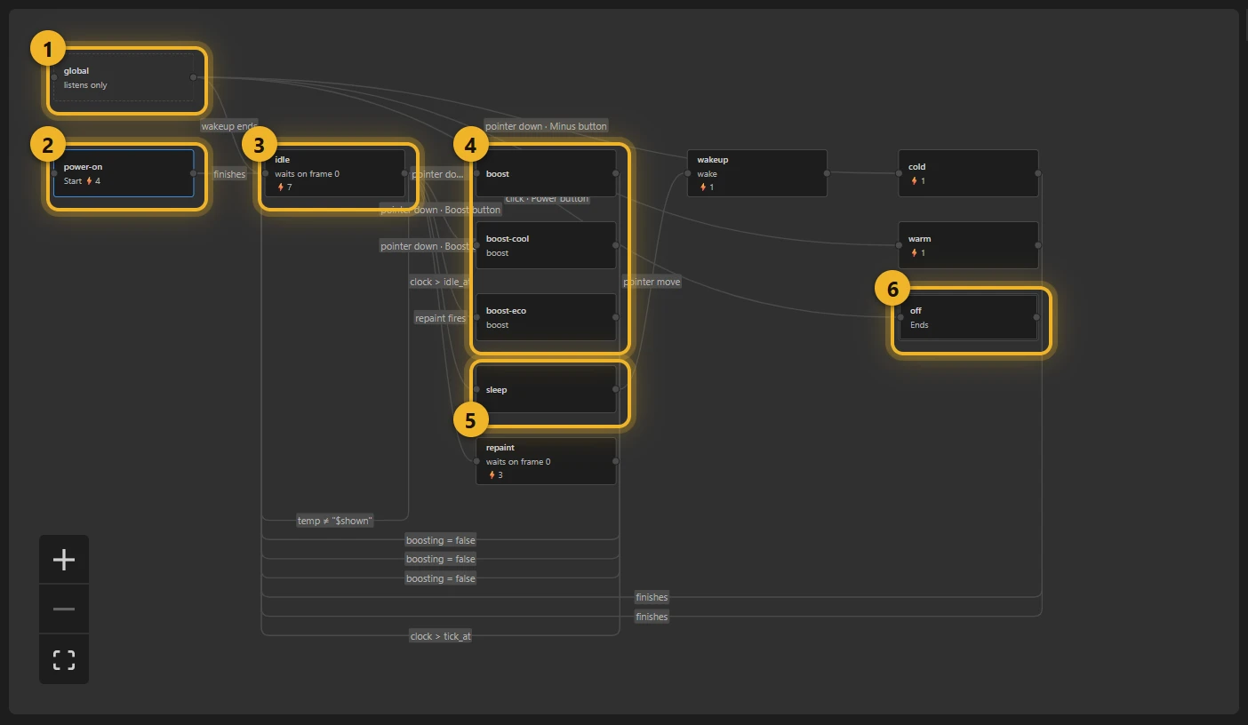Viewport: 1248px width, 725px height.
Task: Click the lightning icon on the power-on node
Action: point(89,181)
